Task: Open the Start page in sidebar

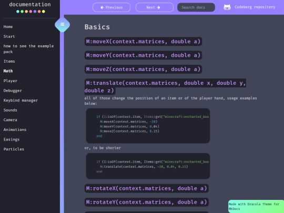Action: 9,36
